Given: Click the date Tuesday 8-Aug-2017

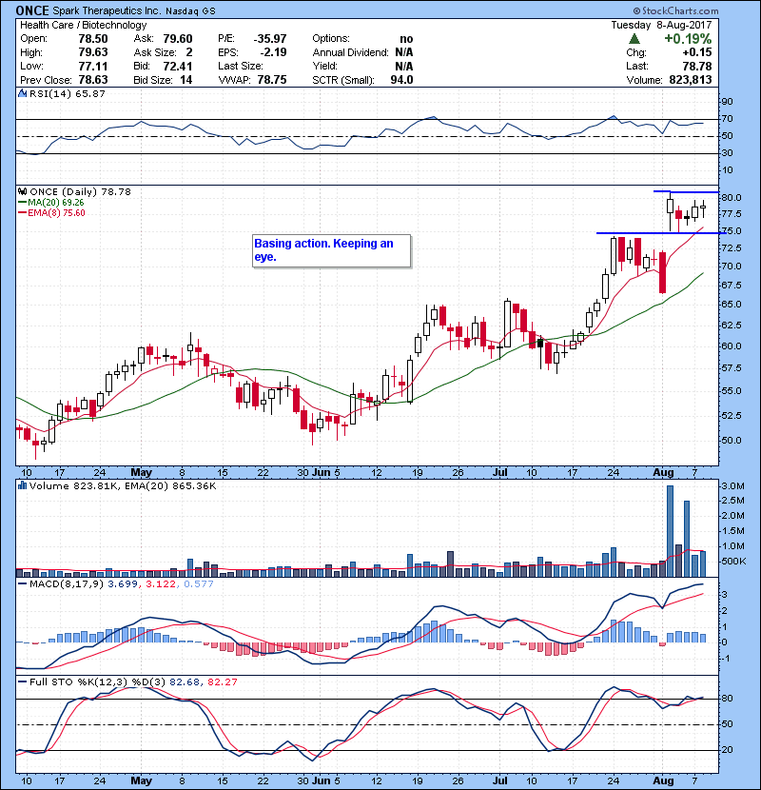Looking at the screenshot, I should 661,25.
